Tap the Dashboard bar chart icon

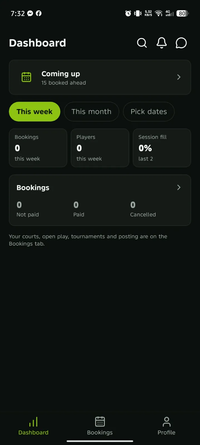33,422
